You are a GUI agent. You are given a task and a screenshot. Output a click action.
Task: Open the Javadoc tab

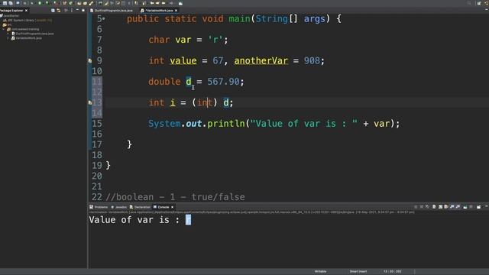pos(119,207)
